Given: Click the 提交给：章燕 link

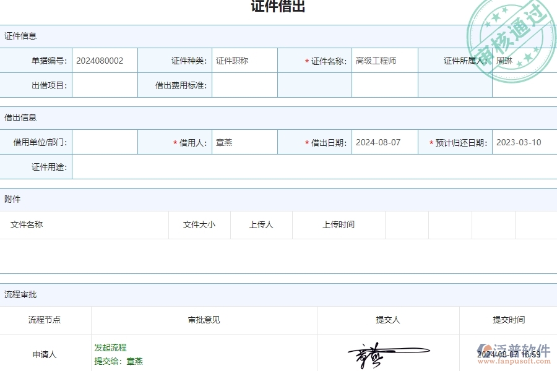Looking at the screenshot, I should point(118,361).
